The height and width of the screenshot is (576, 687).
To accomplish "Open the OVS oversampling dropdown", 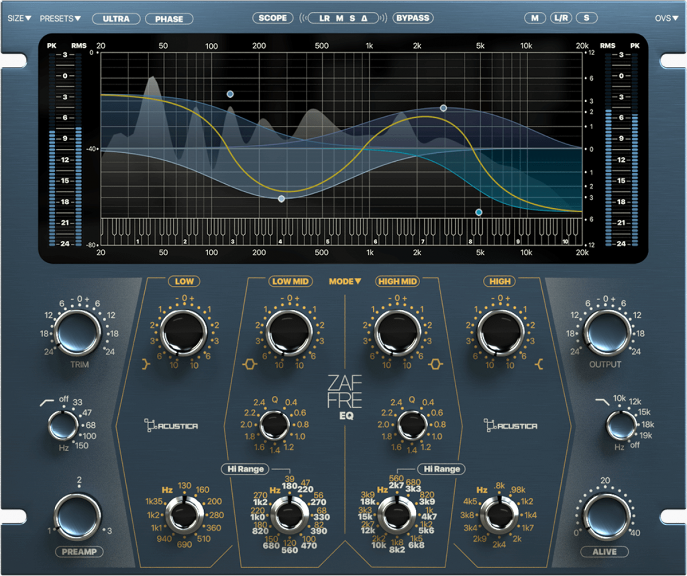I will point(666,18).
